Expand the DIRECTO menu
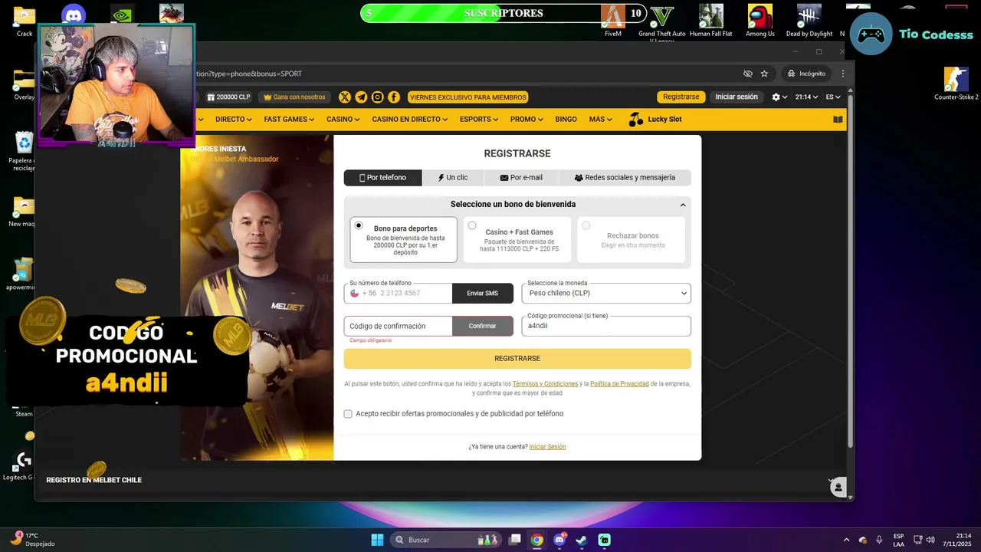The width and height of the screenshot is (981, 552). point(234,120)
